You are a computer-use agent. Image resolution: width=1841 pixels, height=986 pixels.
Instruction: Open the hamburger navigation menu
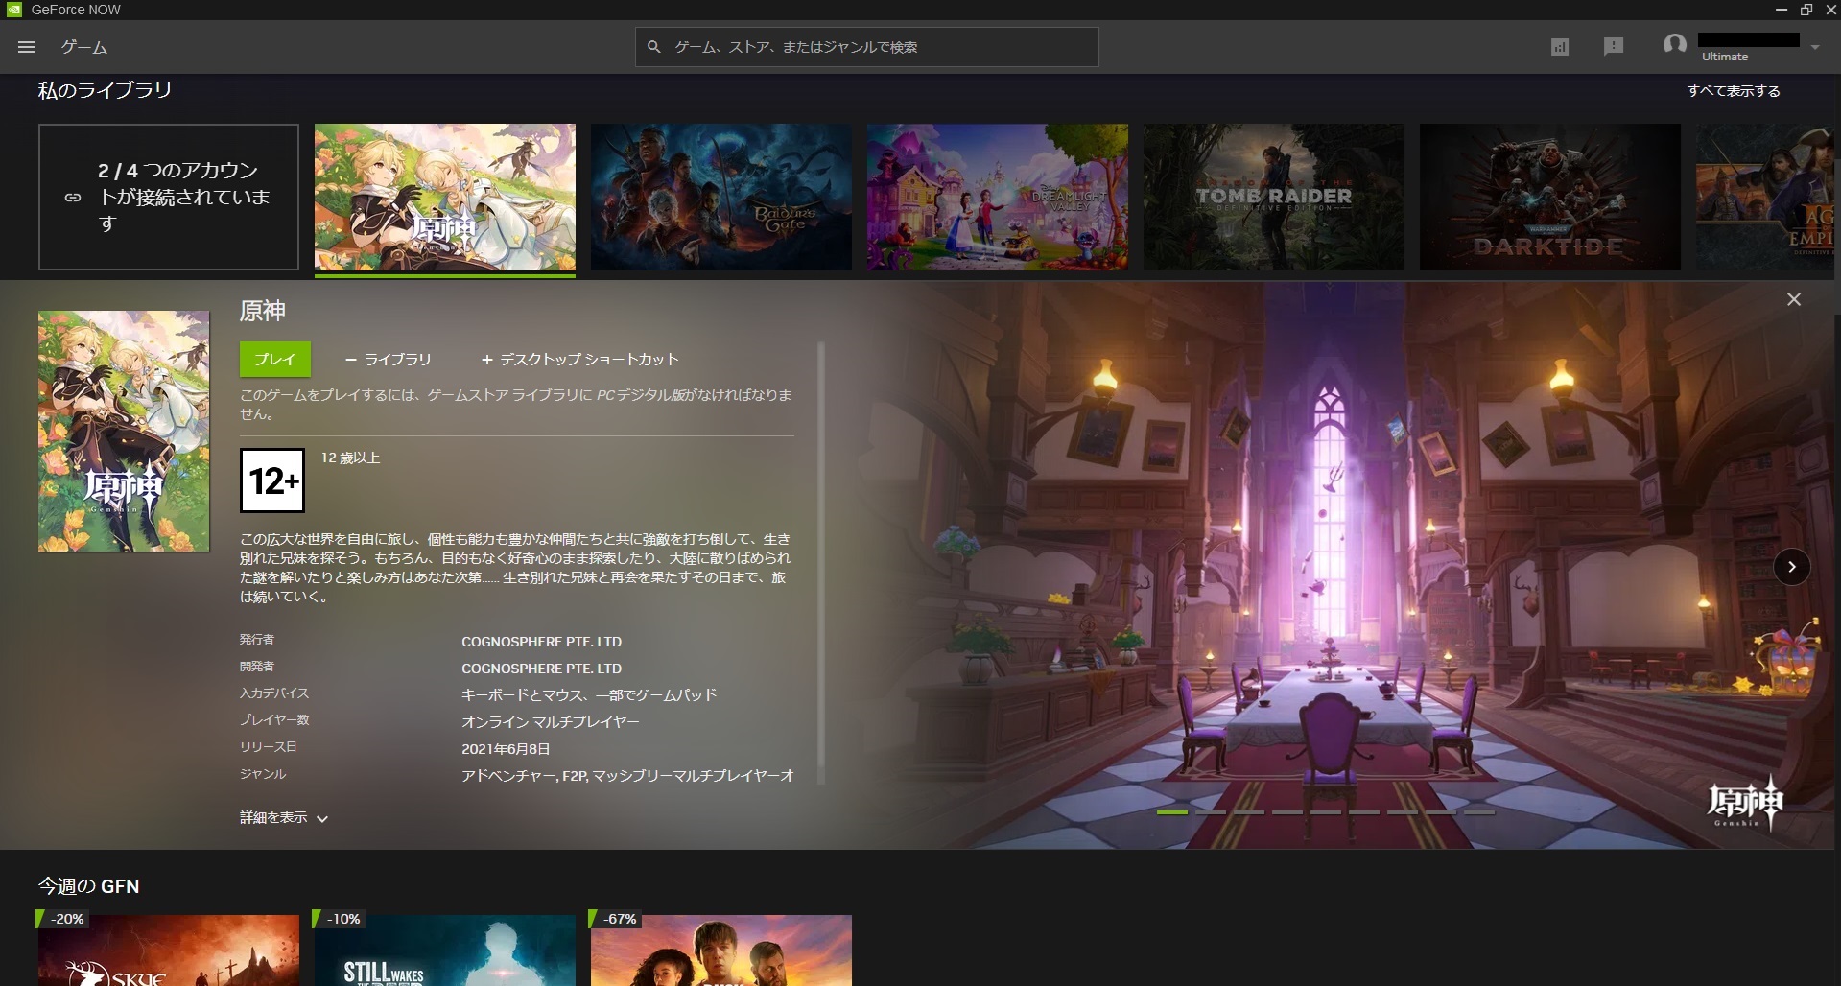pos(27,47)
